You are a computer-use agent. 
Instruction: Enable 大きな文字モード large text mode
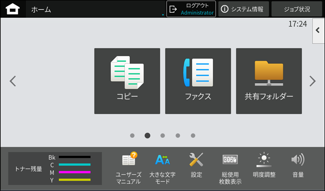tap(163, 168)
